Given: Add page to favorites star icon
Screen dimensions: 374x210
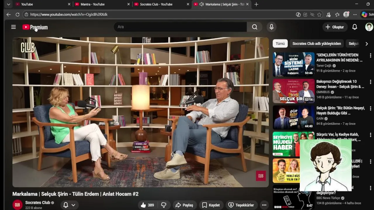Looking at the screenshot, I should pos(319,15).
